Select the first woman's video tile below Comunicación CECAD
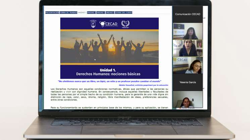This screenshot has width=250, height=140. click(188, 31)
